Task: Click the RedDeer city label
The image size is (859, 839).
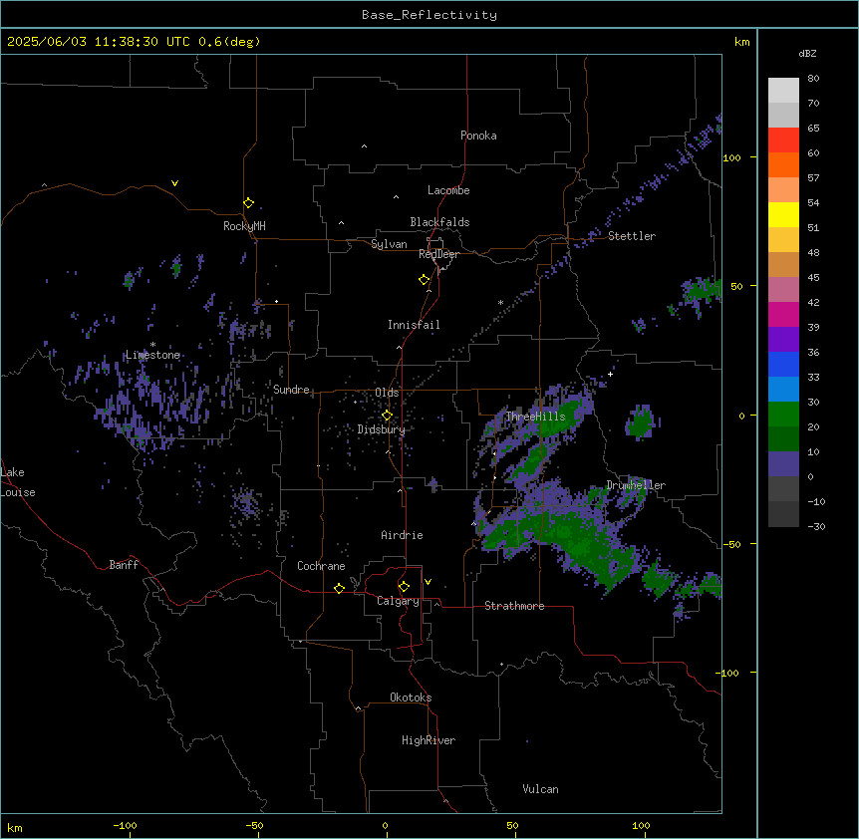Action: tap(438, 254)
